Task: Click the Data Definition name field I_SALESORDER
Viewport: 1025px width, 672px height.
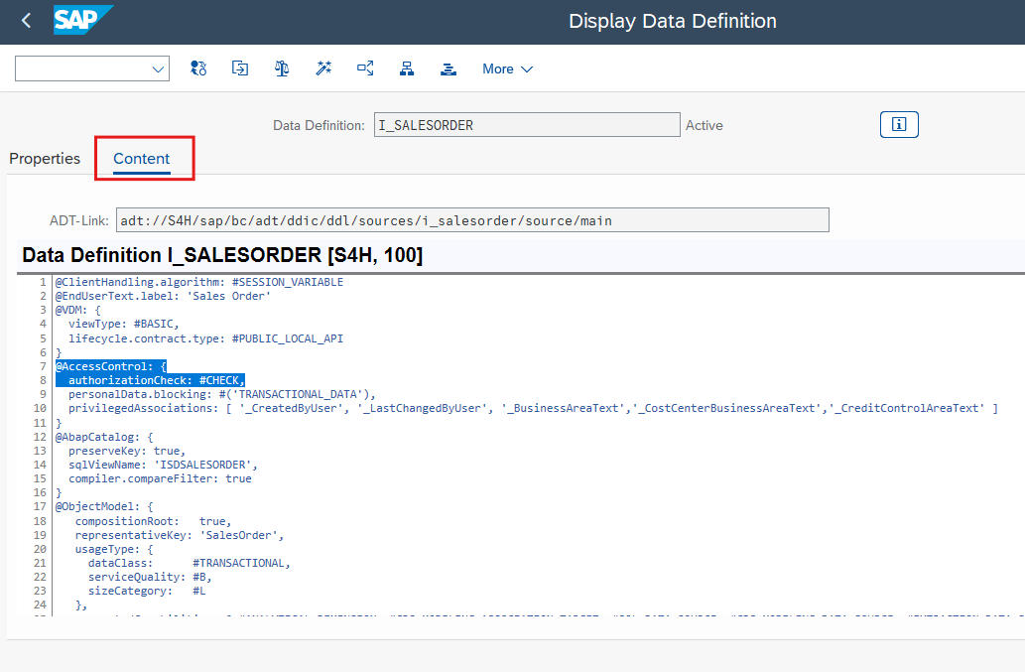Action: pos(527,125)
